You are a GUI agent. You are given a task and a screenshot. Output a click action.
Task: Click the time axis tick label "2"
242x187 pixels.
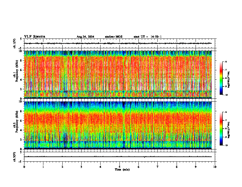(62, 167)
